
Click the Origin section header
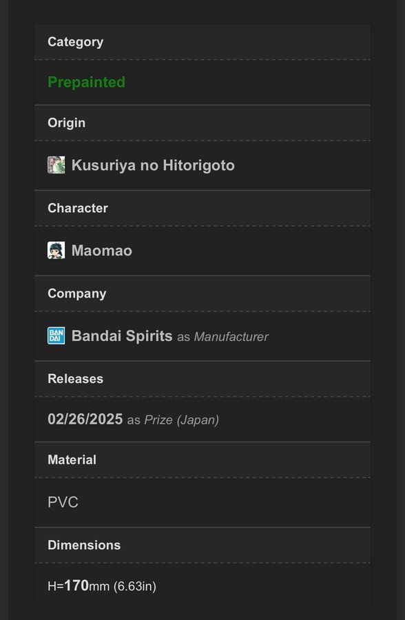click(x=66, y=123)
